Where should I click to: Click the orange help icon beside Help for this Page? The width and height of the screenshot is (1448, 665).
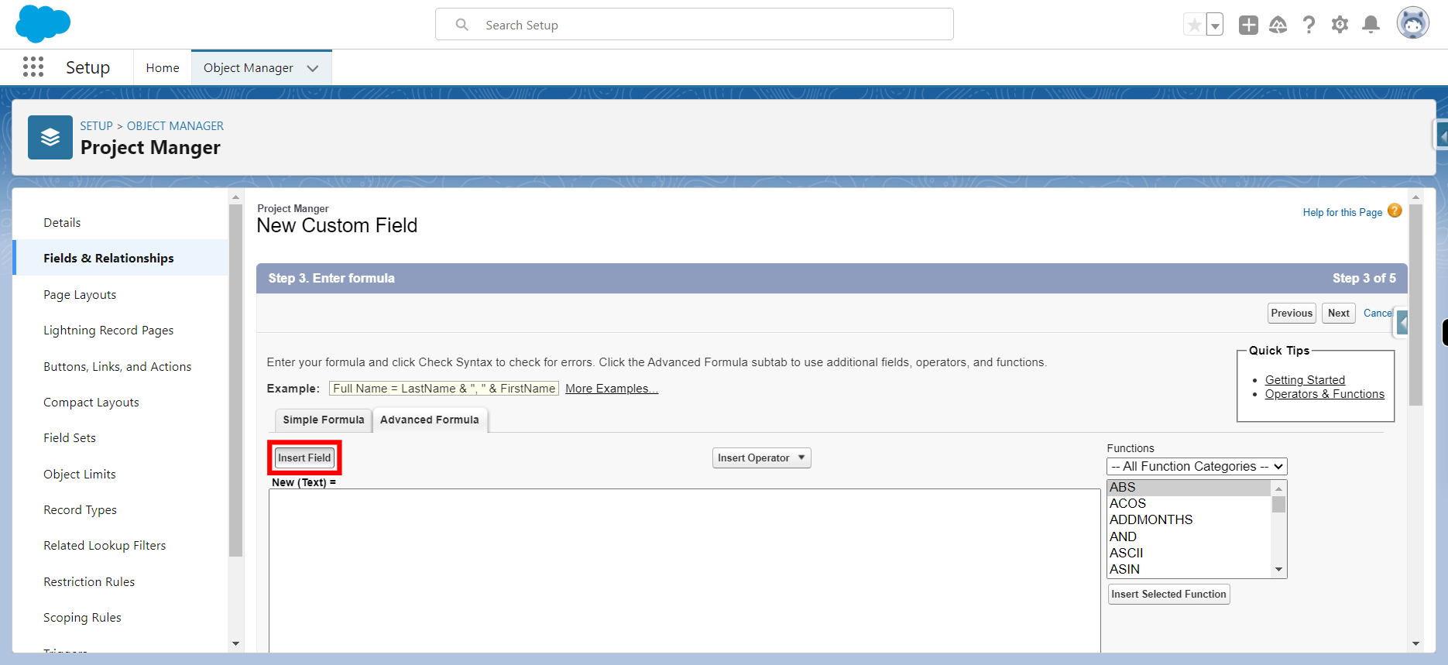point(1395,211)
